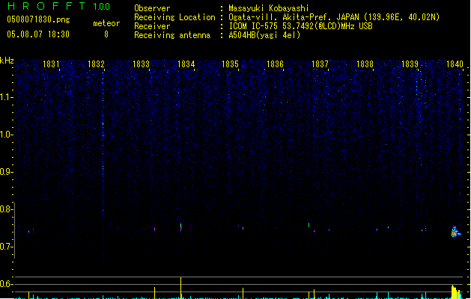The width and height of the screenshot is (471, 299).
Task: Click the HROFFT 1.0.0 title text
Action: point(59,6)
